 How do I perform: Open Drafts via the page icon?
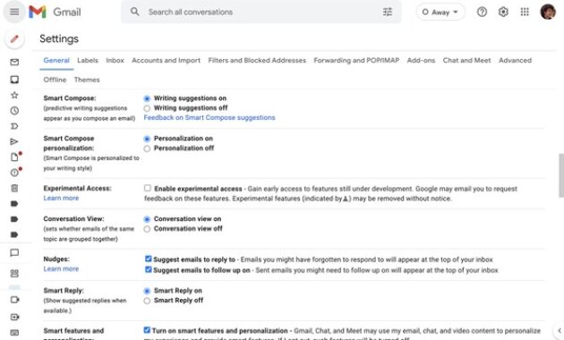pos(14,157)
